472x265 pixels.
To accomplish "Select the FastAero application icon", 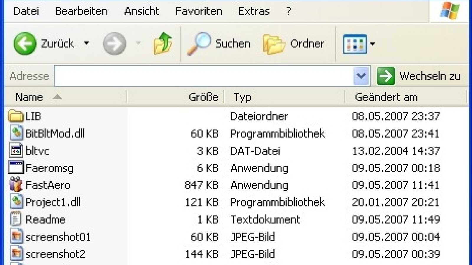I will tap(16, 185).
